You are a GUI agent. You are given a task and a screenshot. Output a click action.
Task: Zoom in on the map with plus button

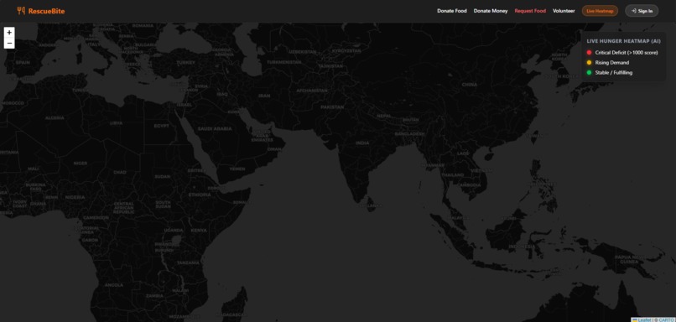9,33
